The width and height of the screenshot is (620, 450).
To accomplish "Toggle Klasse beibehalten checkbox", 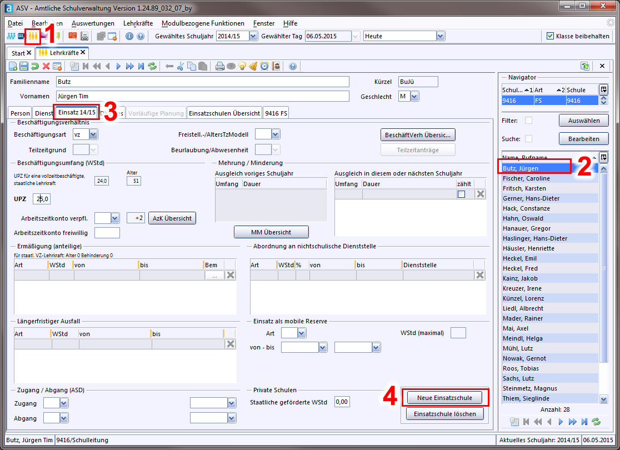I will click(x=550, y=36).
